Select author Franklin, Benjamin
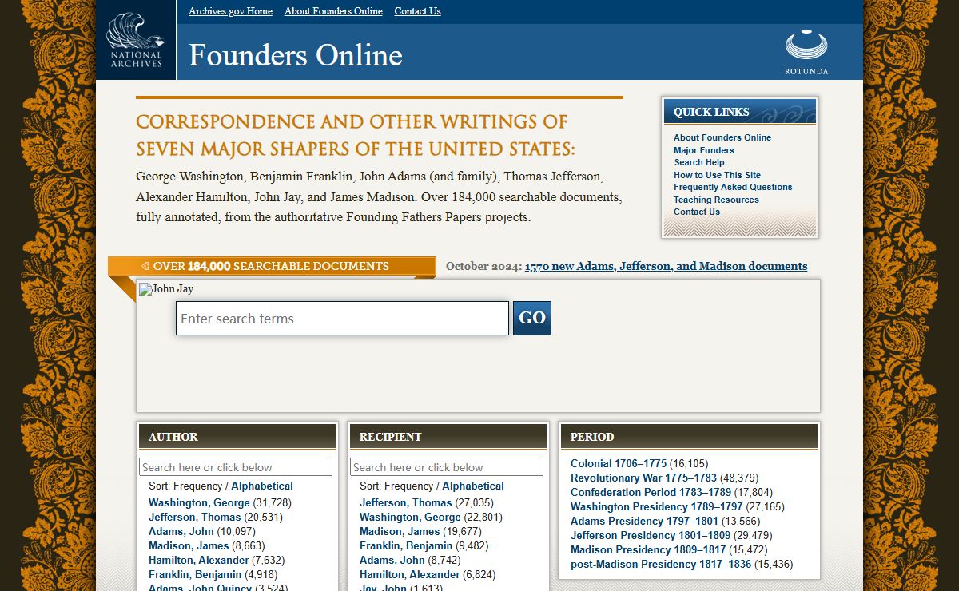Screen dimensions: 959x591 (x=195, y=574)
